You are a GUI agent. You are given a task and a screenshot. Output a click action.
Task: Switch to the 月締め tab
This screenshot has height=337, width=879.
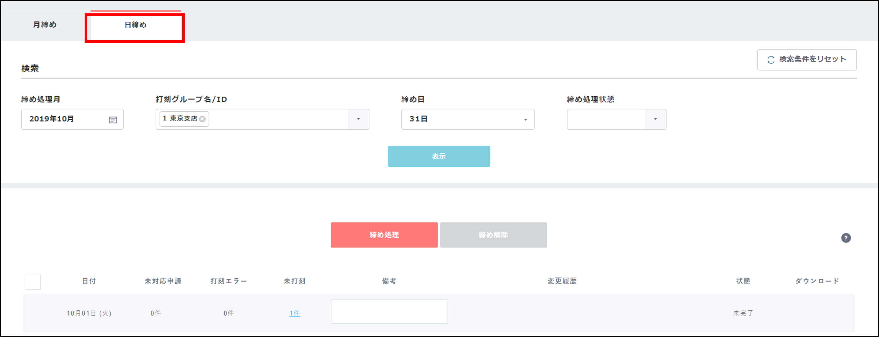pos(45,25)
